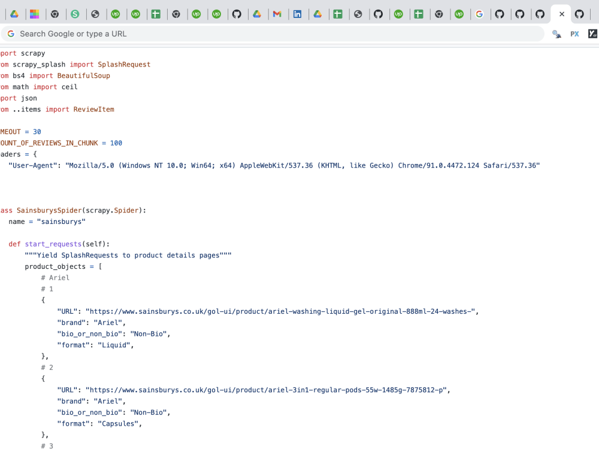Click the "User-Agent" key in the headers dict
This screenshot has width=599, height=449.
coord(33,166)
